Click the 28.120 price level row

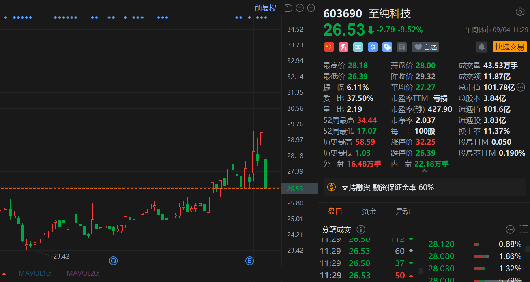[475, 244]
